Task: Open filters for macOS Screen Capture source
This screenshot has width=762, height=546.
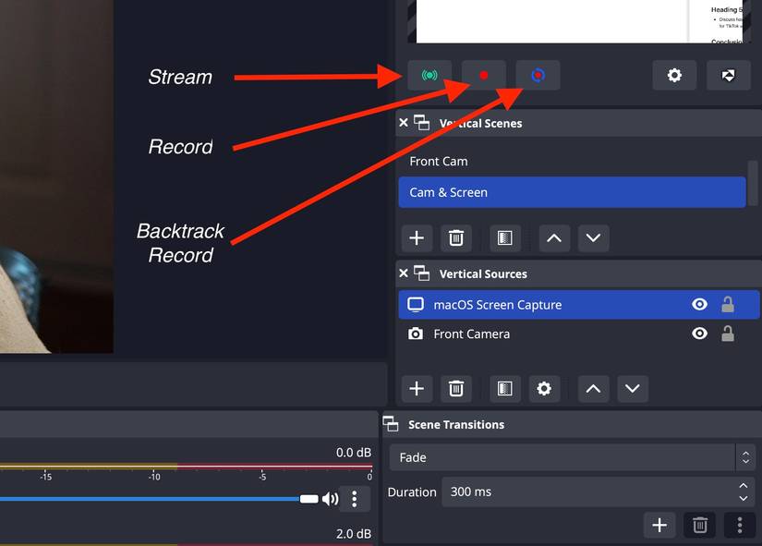Action: point(505,388)
